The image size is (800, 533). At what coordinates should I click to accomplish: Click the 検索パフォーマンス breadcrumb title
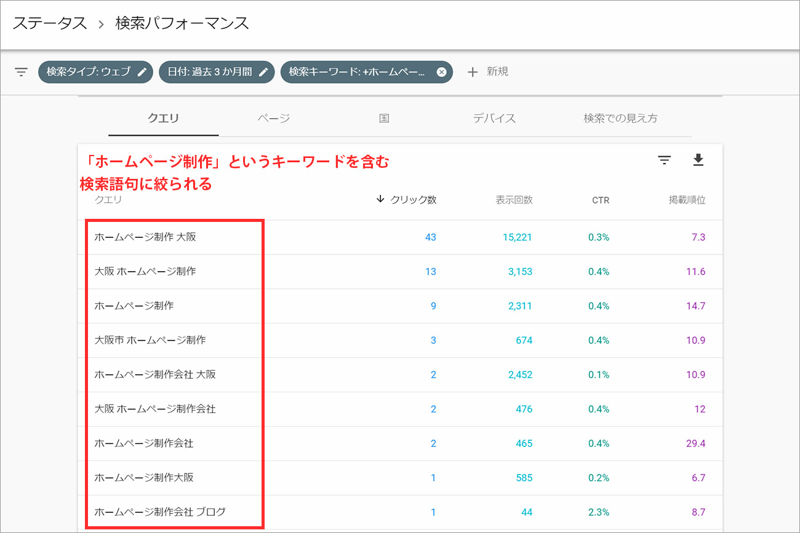pyautogui.click(x=182, y=24)
